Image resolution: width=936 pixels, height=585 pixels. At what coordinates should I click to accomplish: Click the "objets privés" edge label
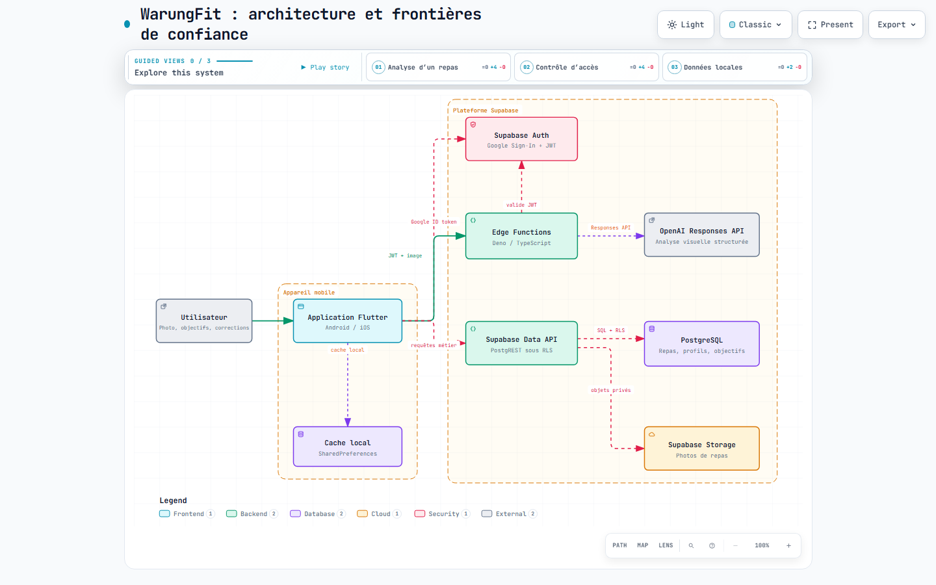[611, 391]
